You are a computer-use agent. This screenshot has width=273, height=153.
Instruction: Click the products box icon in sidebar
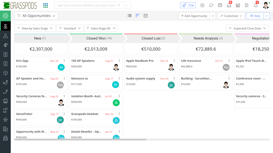point(5,73)
